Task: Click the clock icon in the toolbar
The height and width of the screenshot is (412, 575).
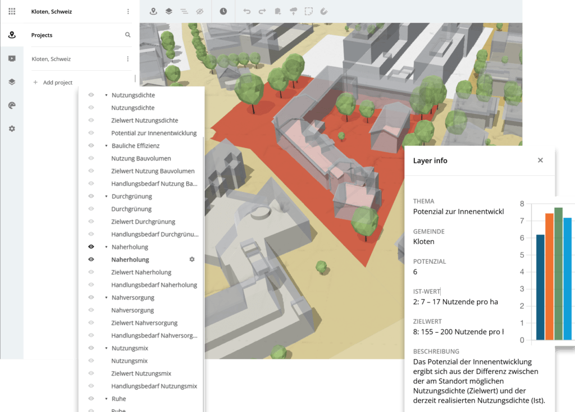Action: 223,11
